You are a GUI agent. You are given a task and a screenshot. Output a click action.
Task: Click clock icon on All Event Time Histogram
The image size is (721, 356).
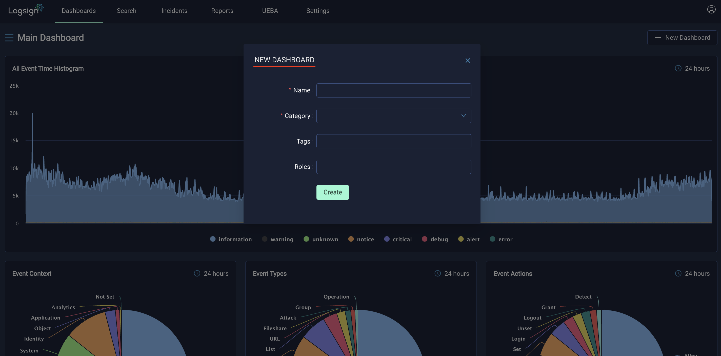coord(678,68)
